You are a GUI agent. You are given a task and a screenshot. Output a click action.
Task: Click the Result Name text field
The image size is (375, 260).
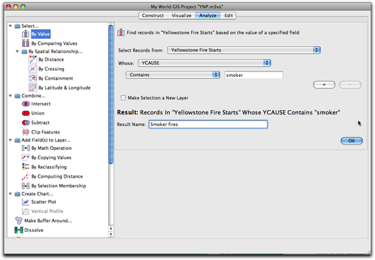pyautogui.click(x=208, y=125)
